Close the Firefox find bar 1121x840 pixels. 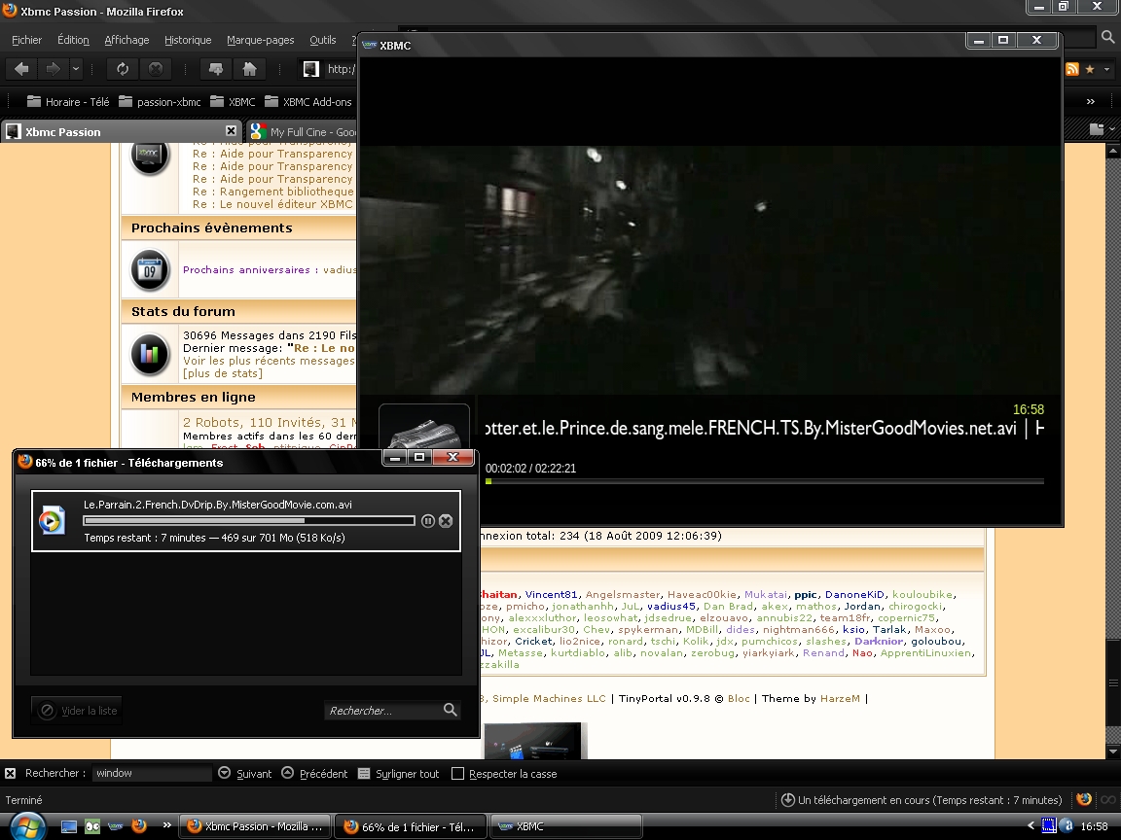pos(10,774)
